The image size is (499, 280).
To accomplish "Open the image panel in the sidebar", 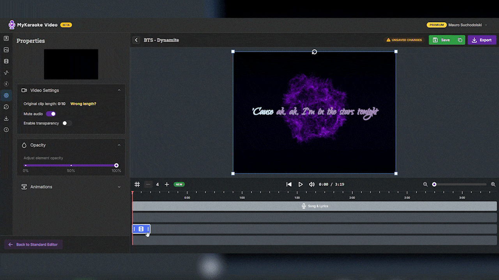I will 6,50.
